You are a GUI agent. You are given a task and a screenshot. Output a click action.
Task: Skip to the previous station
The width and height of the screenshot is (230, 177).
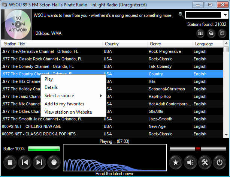tap(25, 162)
